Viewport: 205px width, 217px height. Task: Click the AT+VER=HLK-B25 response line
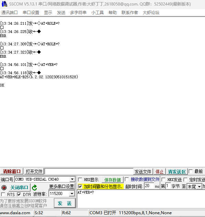[x=39, y=77]
